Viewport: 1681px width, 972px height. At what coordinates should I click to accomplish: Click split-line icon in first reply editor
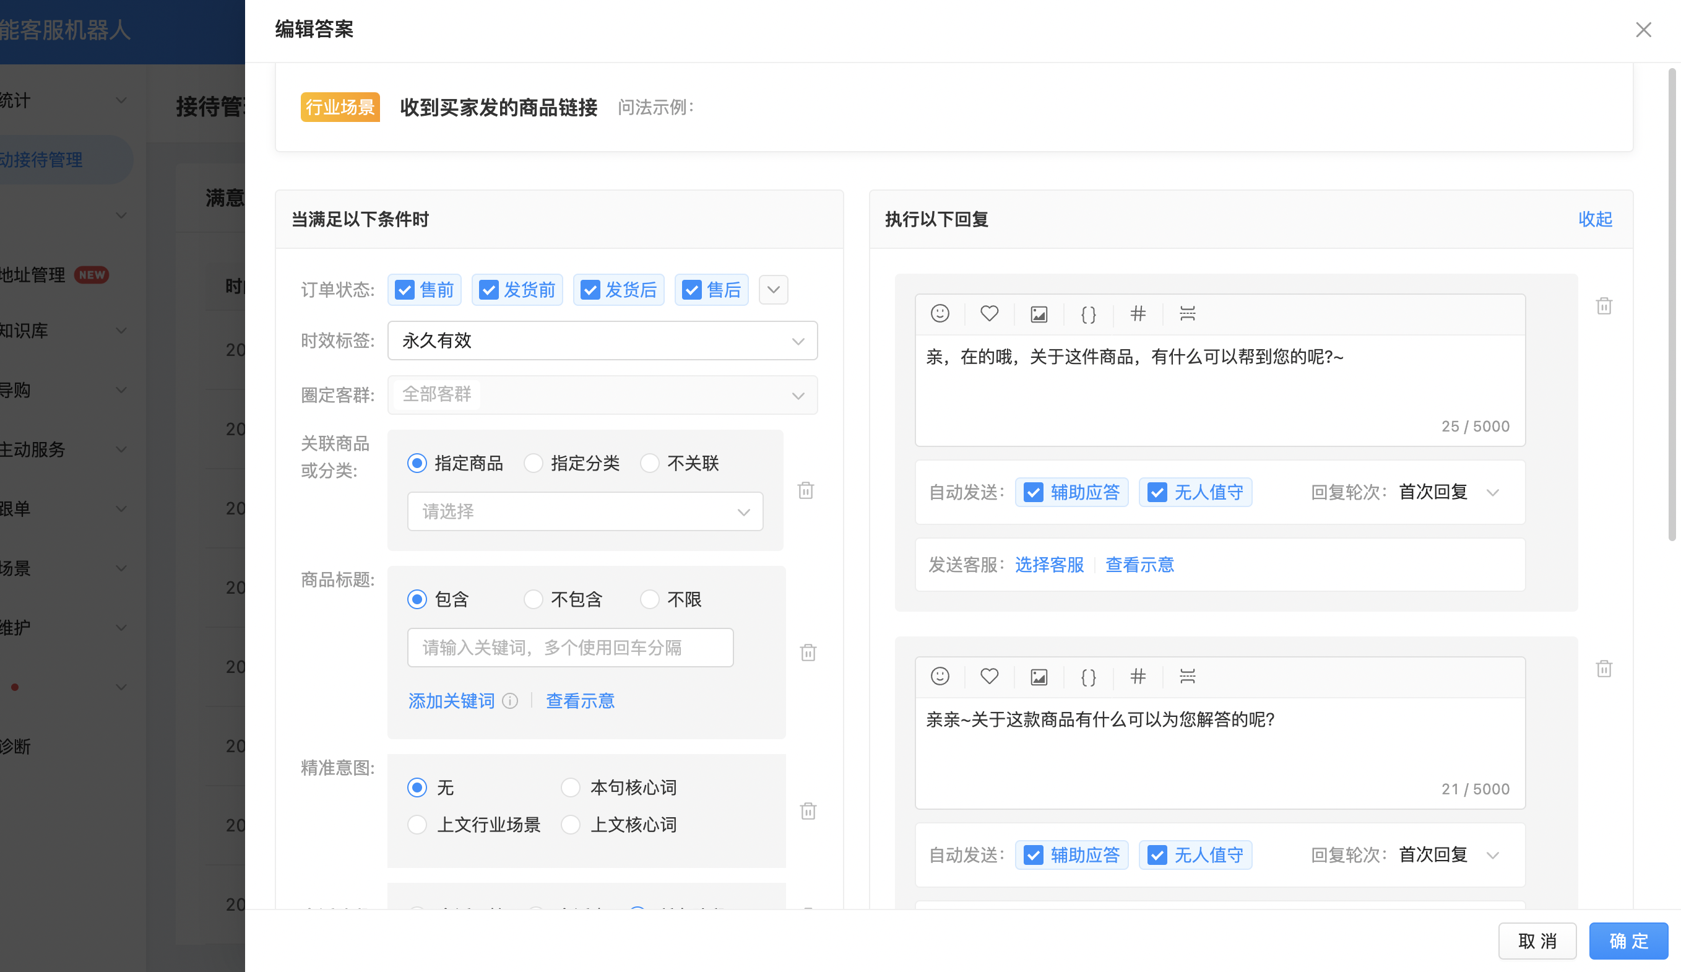click(1187, 313)
